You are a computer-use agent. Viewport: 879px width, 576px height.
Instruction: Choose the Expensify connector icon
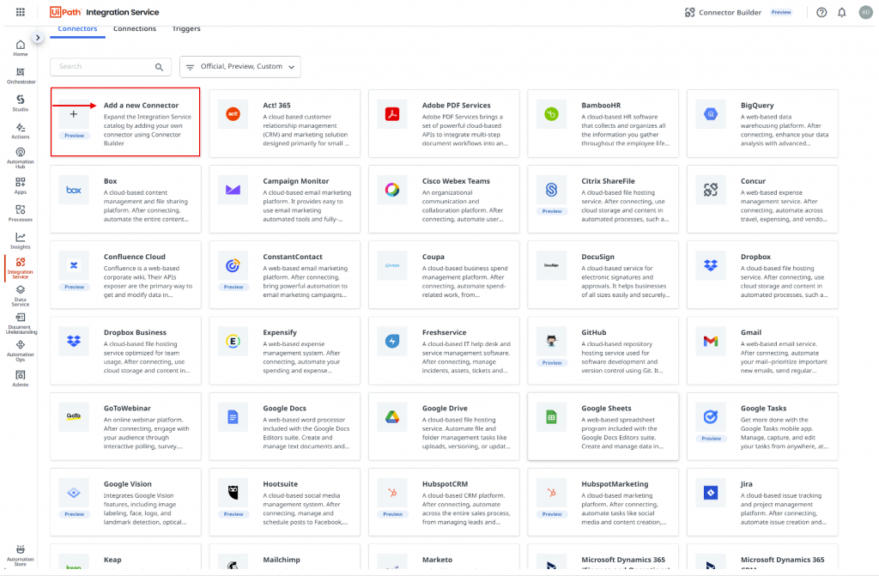coord(233,341)
